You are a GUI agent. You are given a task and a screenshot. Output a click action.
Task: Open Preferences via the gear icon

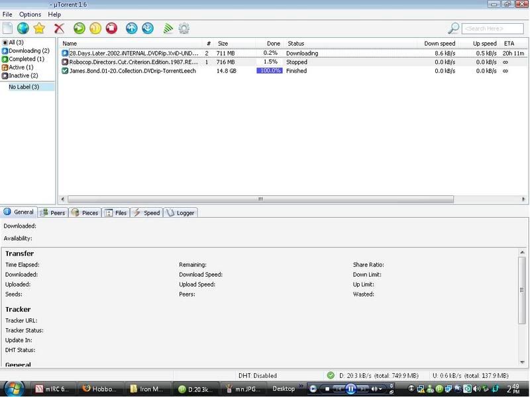pyautogui.click(x=184, y=28)
